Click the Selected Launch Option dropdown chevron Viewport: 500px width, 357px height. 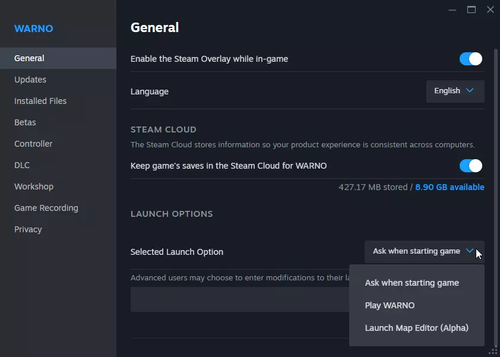pos(470,251)
